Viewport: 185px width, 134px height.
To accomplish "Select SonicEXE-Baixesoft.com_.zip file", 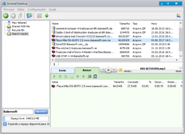I will [x=115, y=44].
